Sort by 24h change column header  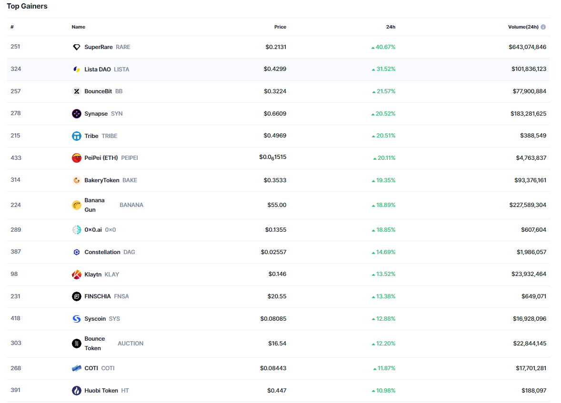click(x=391, y=27)
